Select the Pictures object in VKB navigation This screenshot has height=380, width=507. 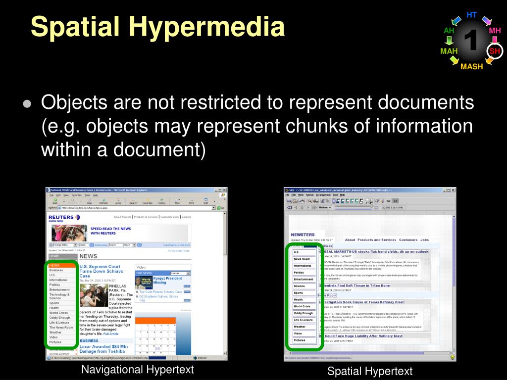click(x=304, y=340)
